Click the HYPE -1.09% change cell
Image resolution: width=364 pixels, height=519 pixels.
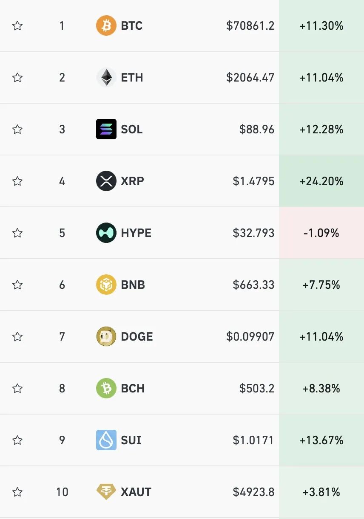[321, 233]
